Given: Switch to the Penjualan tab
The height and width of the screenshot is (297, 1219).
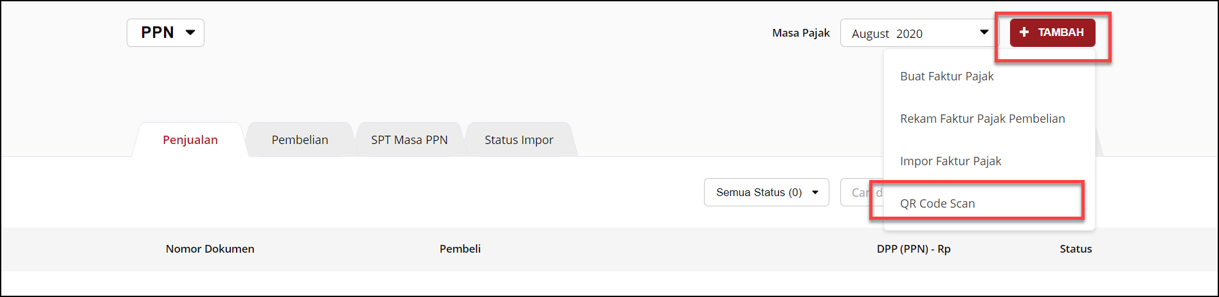Looking at the screenshot, I should pos(190,140).
